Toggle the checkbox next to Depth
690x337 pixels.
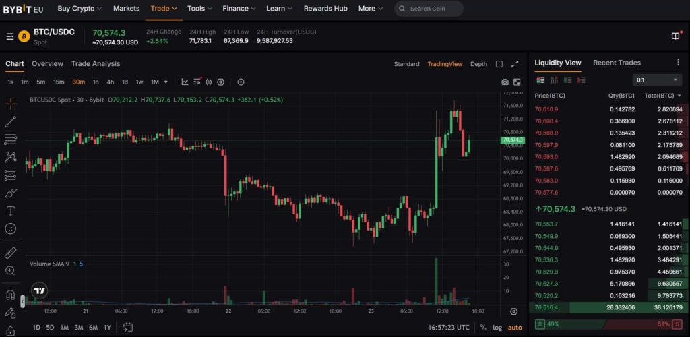coord(499,64)
